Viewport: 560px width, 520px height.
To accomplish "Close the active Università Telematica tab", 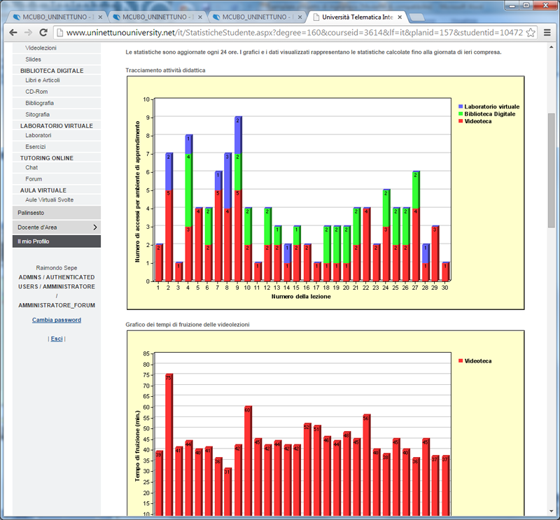I will point(400,16).
